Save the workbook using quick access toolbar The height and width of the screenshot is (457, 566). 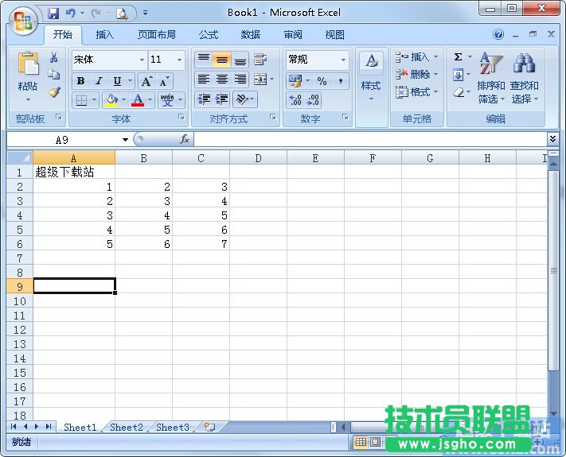pos(53,14)
